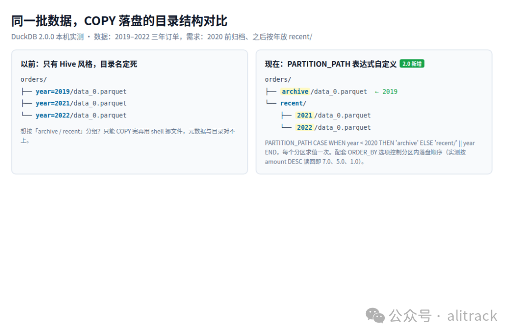Select 2021/data_0.parquet under recent
This screenshot has width=513, height=336.
326,115
